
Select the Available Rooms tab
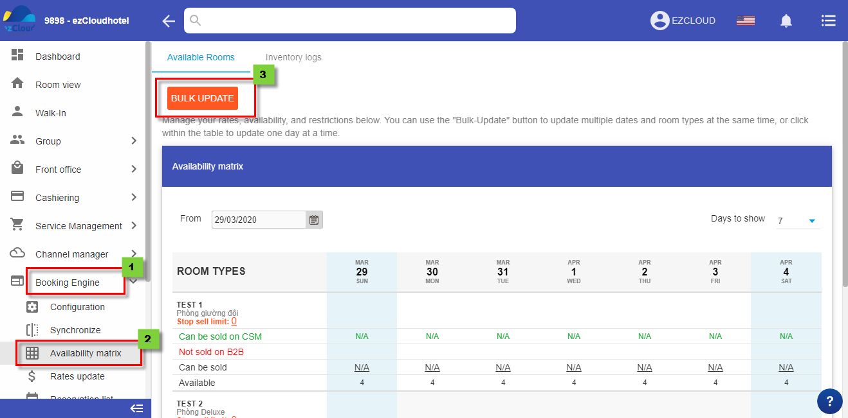pyautogui.click(x=201, y=57)
